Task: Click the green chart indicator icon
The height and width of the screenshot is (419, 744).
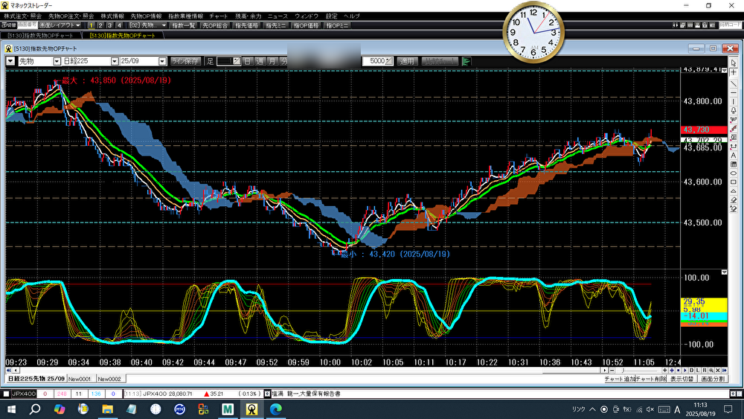Action: click(466, 61)
